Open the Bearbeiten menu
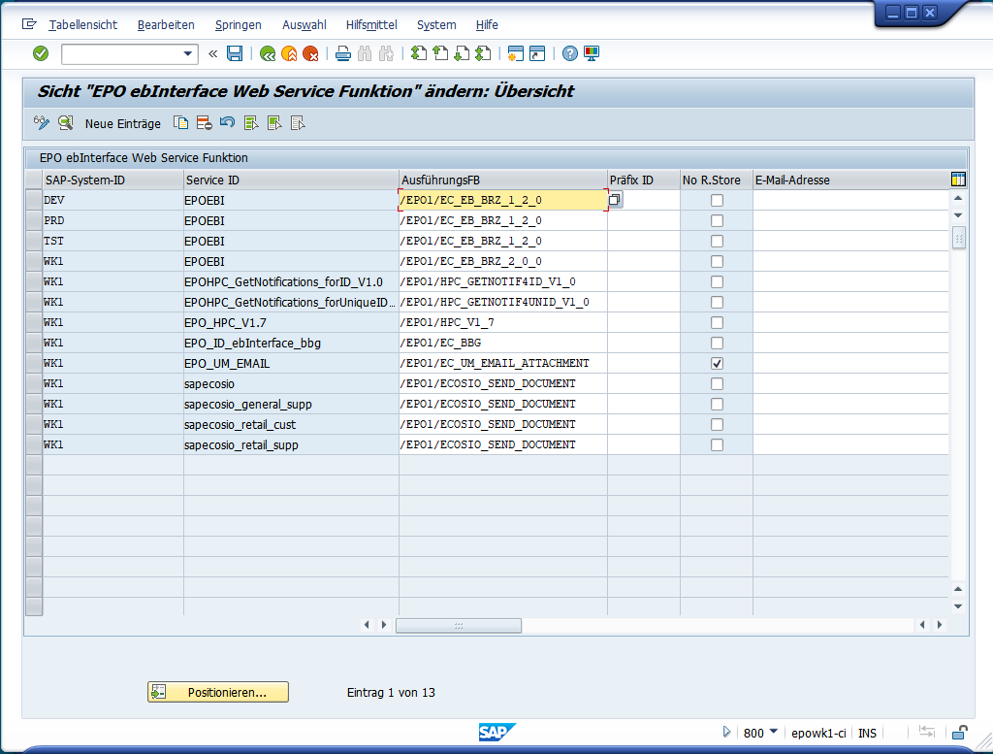Viewport: 993px width, 754px height. point(166,24)
